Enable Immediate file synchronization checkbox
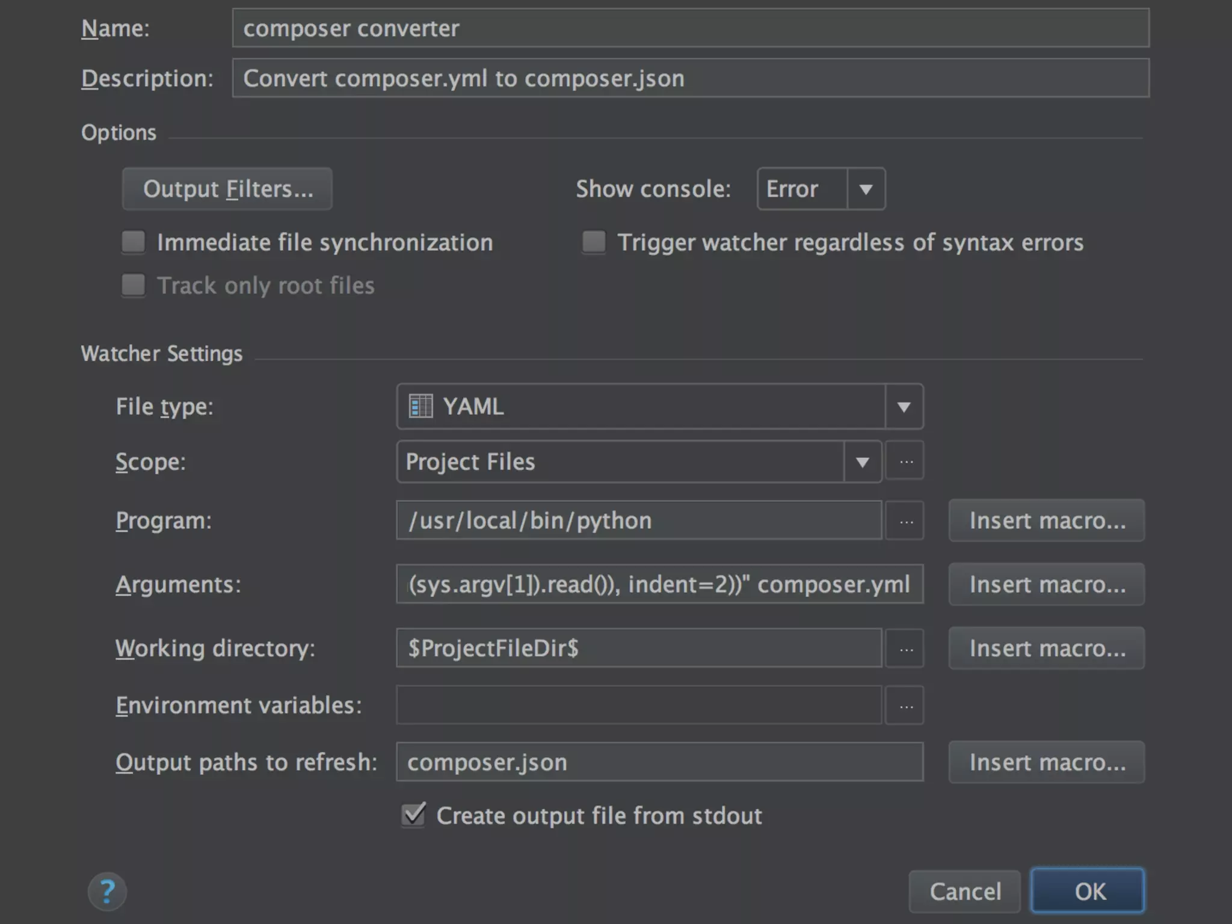This screenshot has width=1232, height=924. [x=134, y=242]
